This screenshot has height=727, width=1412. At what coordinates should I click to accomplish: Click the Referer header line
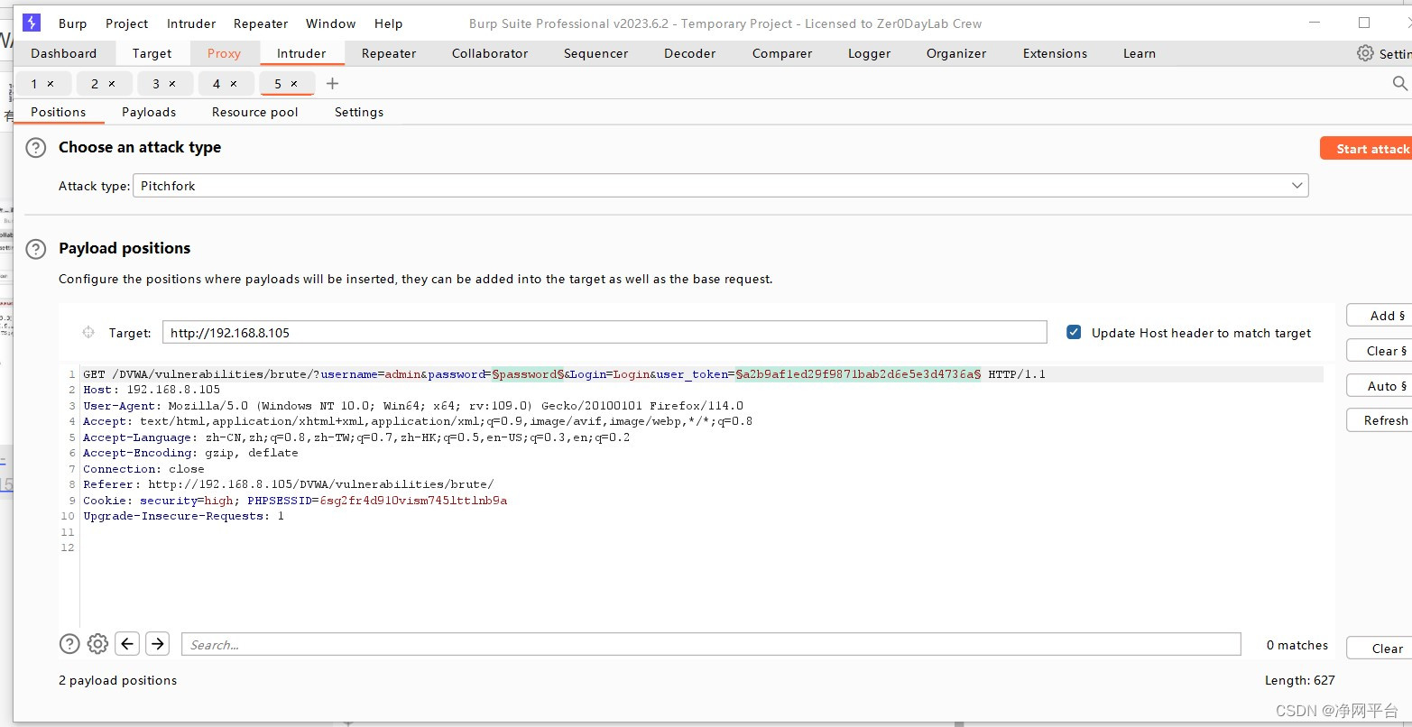tap(289, 484)
